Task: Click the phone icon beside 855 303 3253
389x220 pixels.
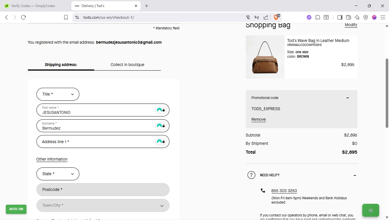Action: [x=263, y=191]
